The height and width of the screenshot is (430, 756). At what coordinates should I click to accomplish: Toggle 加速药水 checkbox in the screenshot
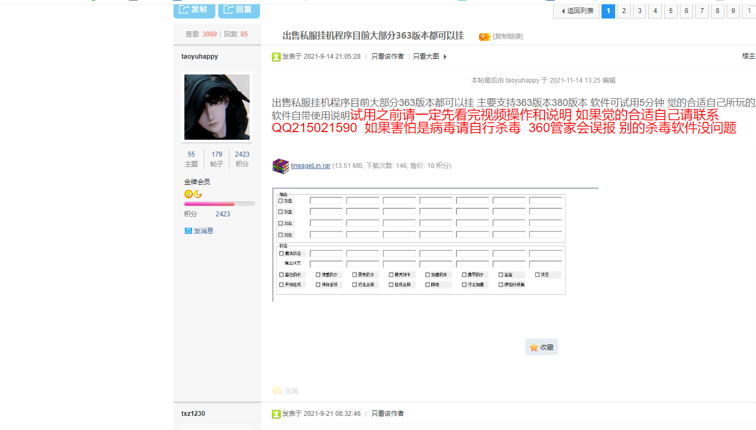(x=427, y=275)
